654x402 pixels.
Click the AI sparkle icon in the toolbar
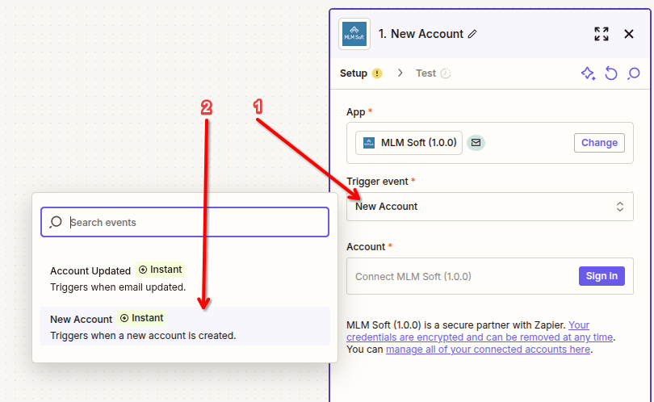click(x=589, y=73)
